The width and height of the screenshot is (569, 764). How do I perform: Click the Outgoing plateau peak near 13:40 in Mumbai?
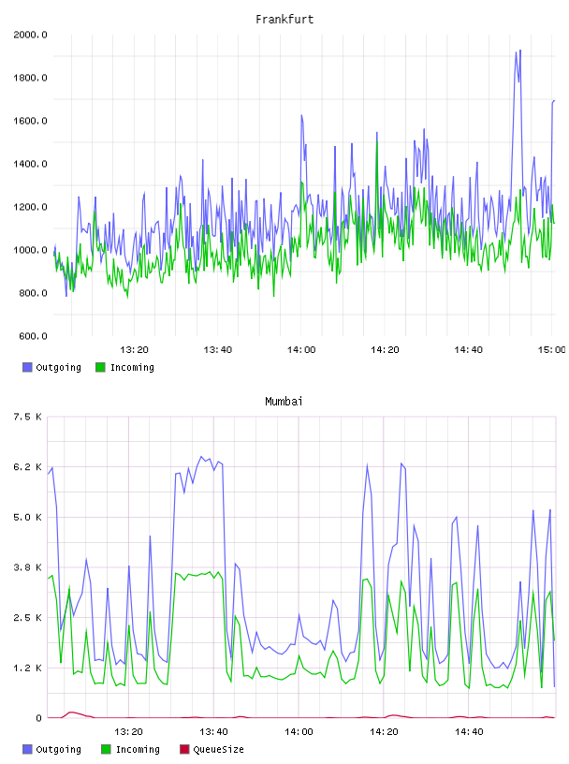pos(201,457)
